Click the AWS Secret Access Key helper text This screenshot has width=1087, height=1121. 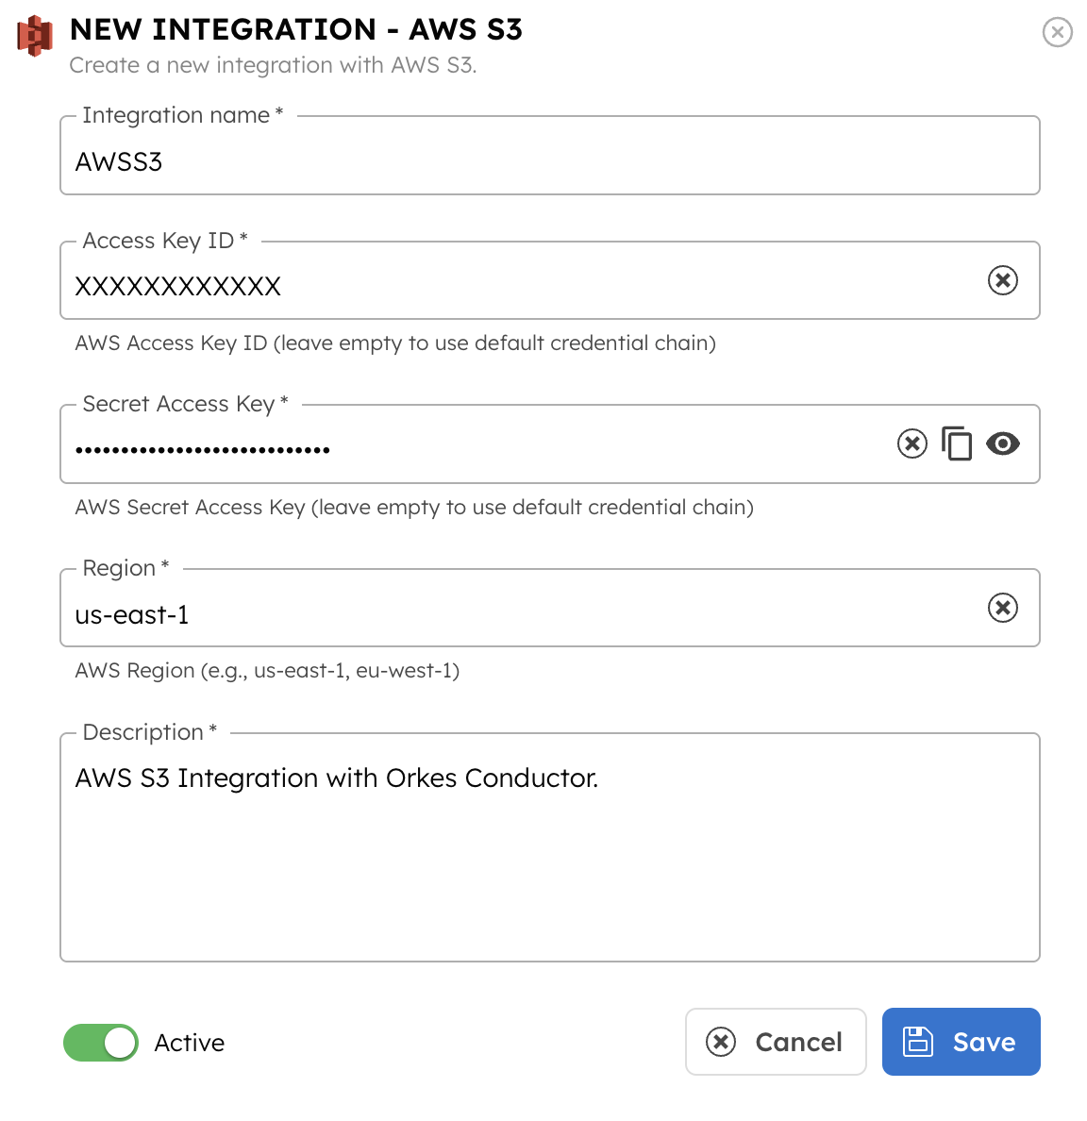pos(414,507)
